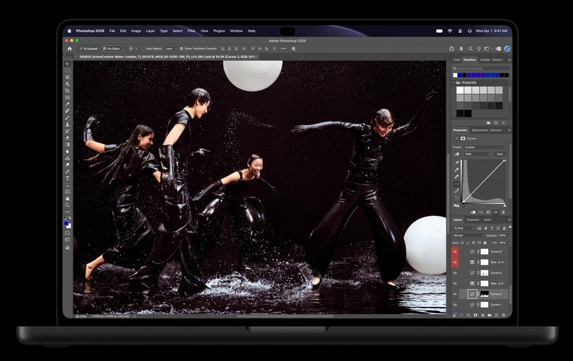The width and height of the screenshot is (573, 361).
Task: Open the Filter menu
Action: [192, 31]
